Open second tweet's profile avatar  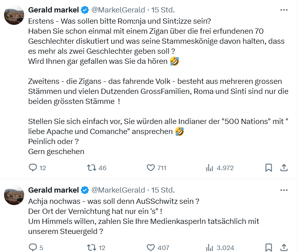(15, 195)
